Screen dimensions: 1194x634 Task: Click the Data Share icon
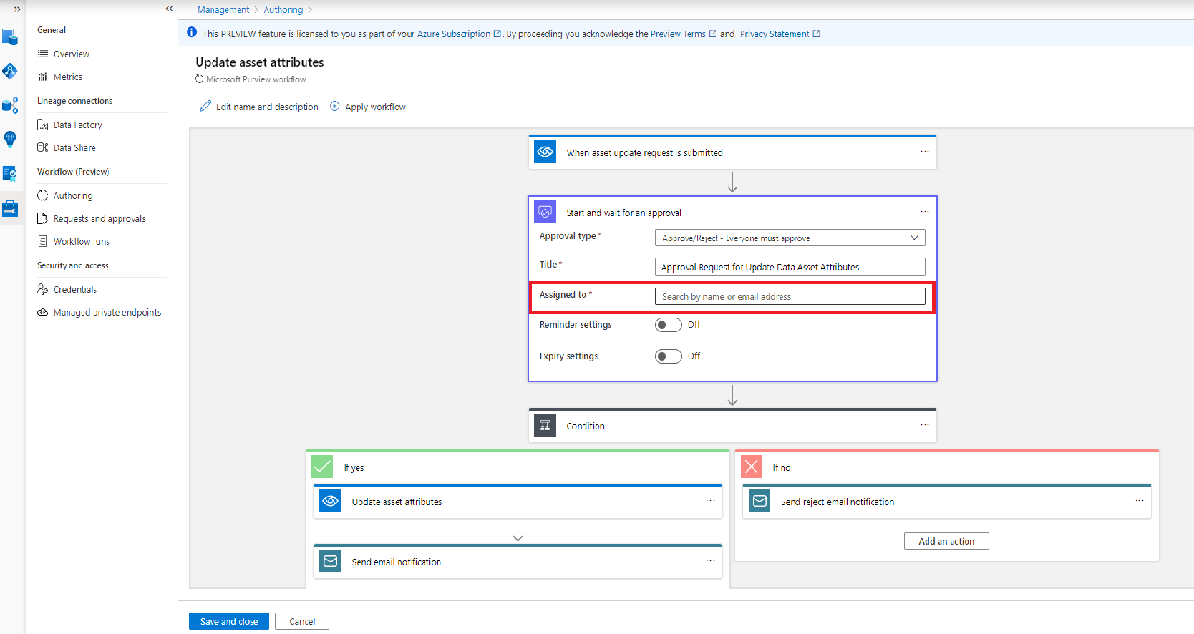(x=43, y=147)
